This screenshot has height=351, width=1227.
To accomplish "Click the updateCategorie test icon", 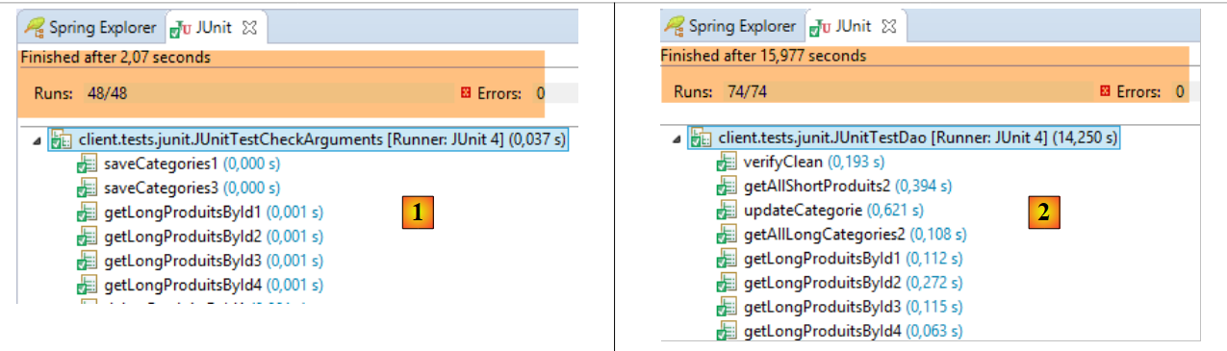I will [728, 210].
